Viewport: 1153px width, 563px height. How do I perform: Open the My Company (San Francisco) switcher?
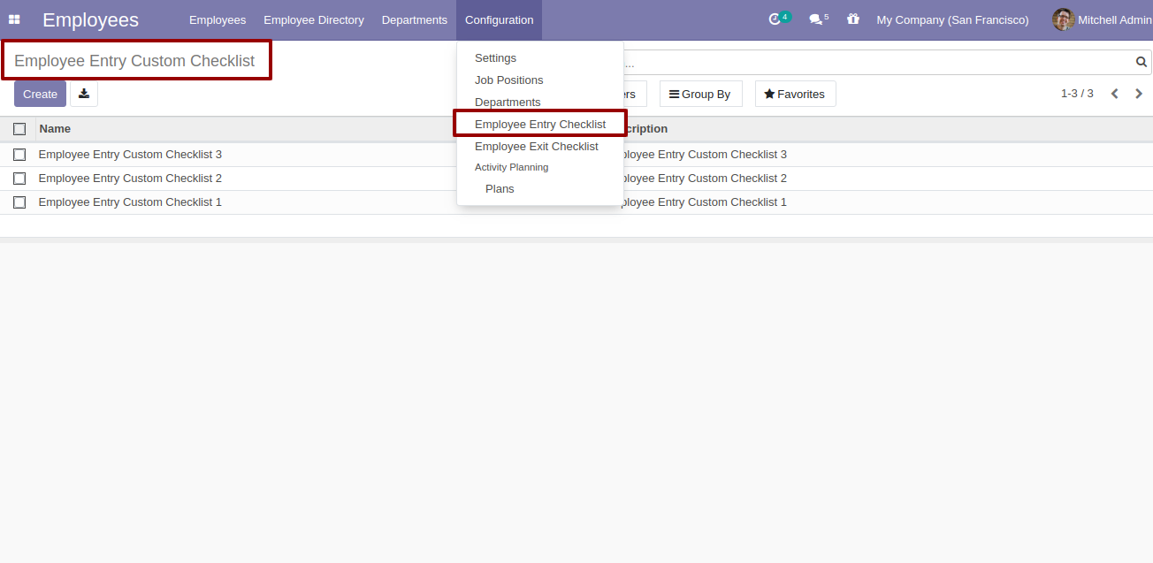tap(952, 19)
